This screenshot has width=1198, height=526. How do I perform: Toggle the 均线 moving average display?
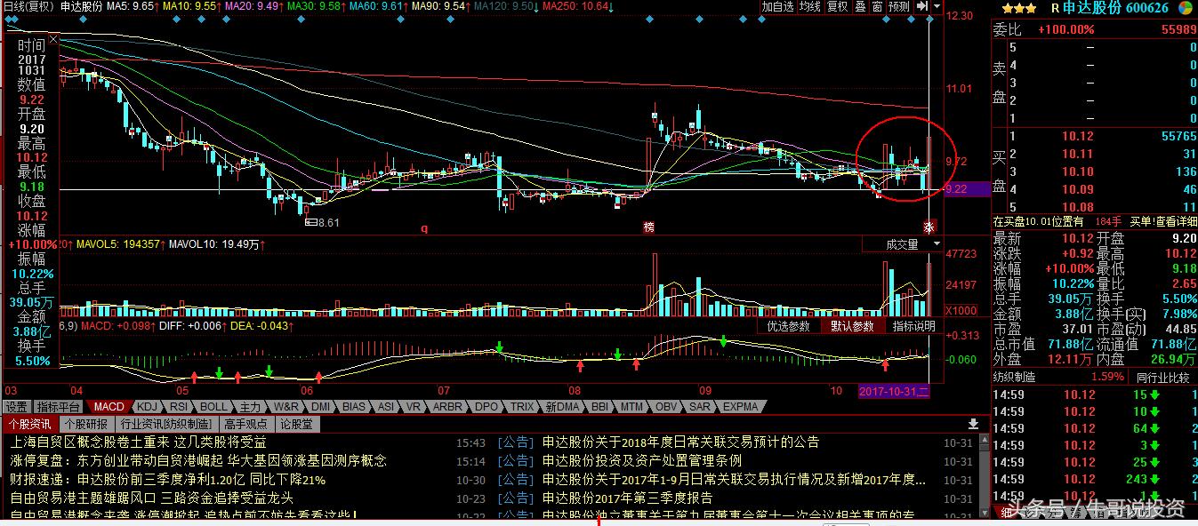tap(809, 6)
